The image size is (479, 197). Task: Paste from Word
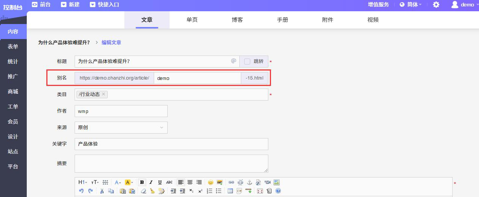coord(132,191)
